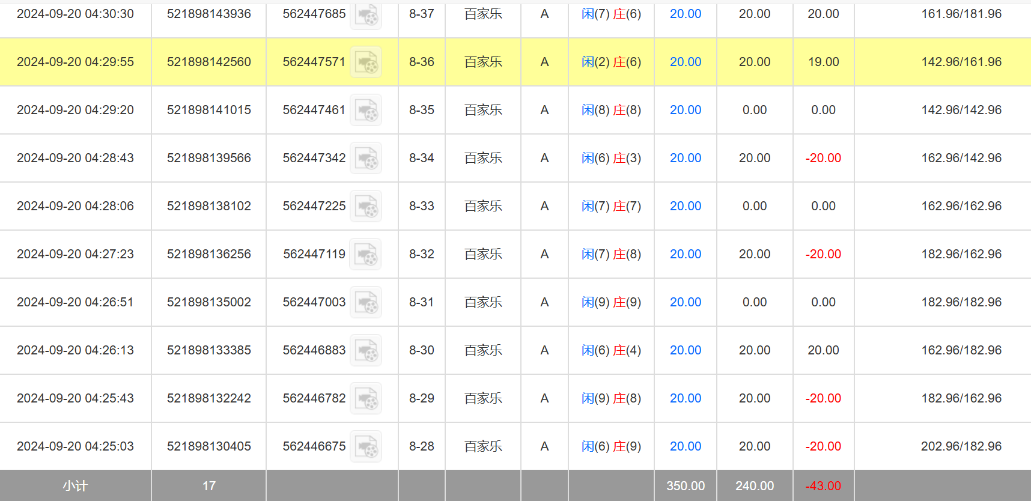Open the 20.00 bet amount for 8-36
This screenshot has width=1031, height=501.
685,62
